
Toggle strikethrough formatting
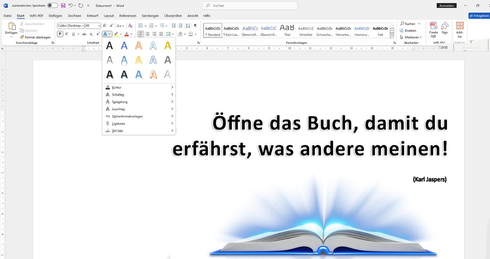[84, 34]
